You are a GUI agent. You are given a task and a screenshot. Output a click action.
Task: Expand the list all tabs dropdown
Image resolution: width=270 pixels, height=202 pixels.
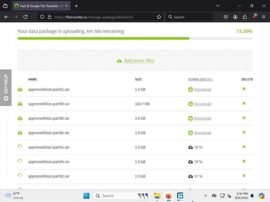(x=218, y=6)
